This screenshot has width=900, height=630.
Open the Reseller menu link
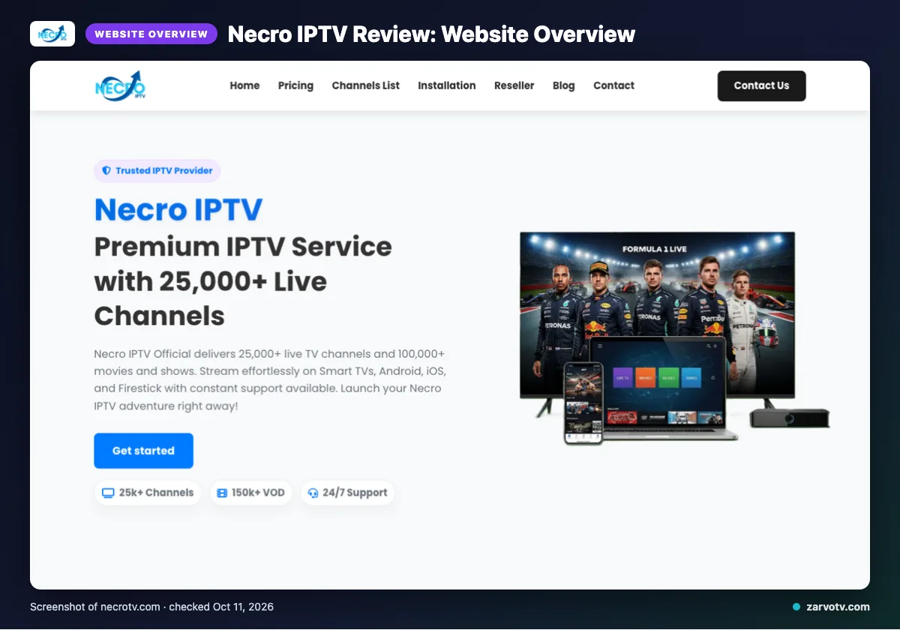[x=514, y=85]
